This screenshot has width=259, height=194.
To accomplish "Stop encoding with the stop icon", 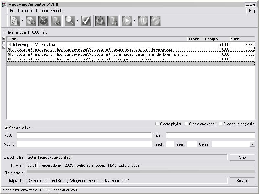I will click(x=155, y=21).
